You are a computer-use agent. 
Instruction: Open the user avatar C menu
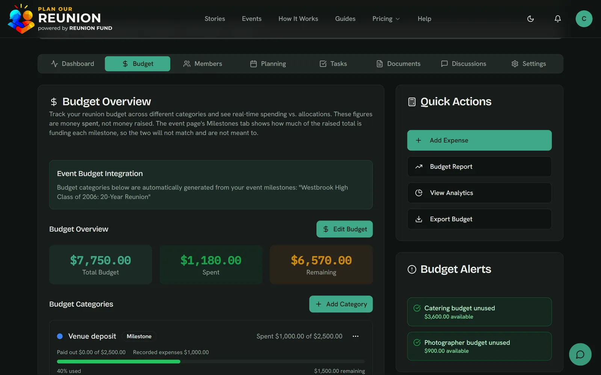[584, 19]
